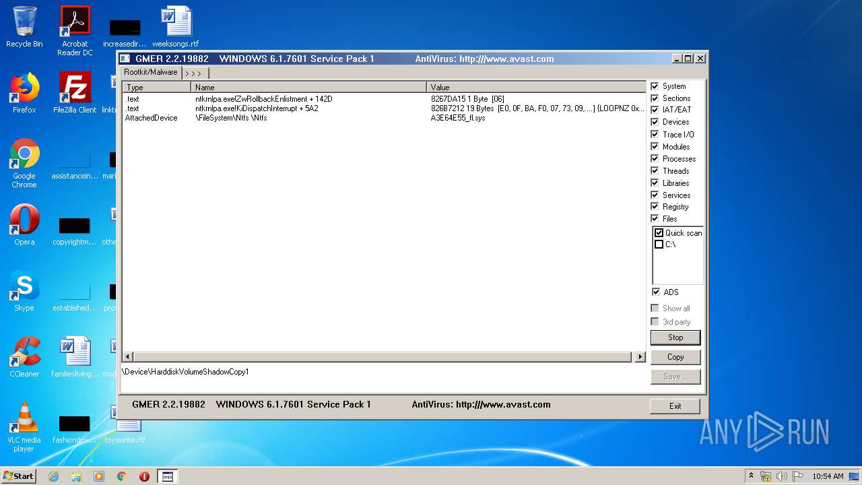The height and width of the screenshot is (485, 862).
Task: Open the copyrightm desktop file
Action: [75, 230]
